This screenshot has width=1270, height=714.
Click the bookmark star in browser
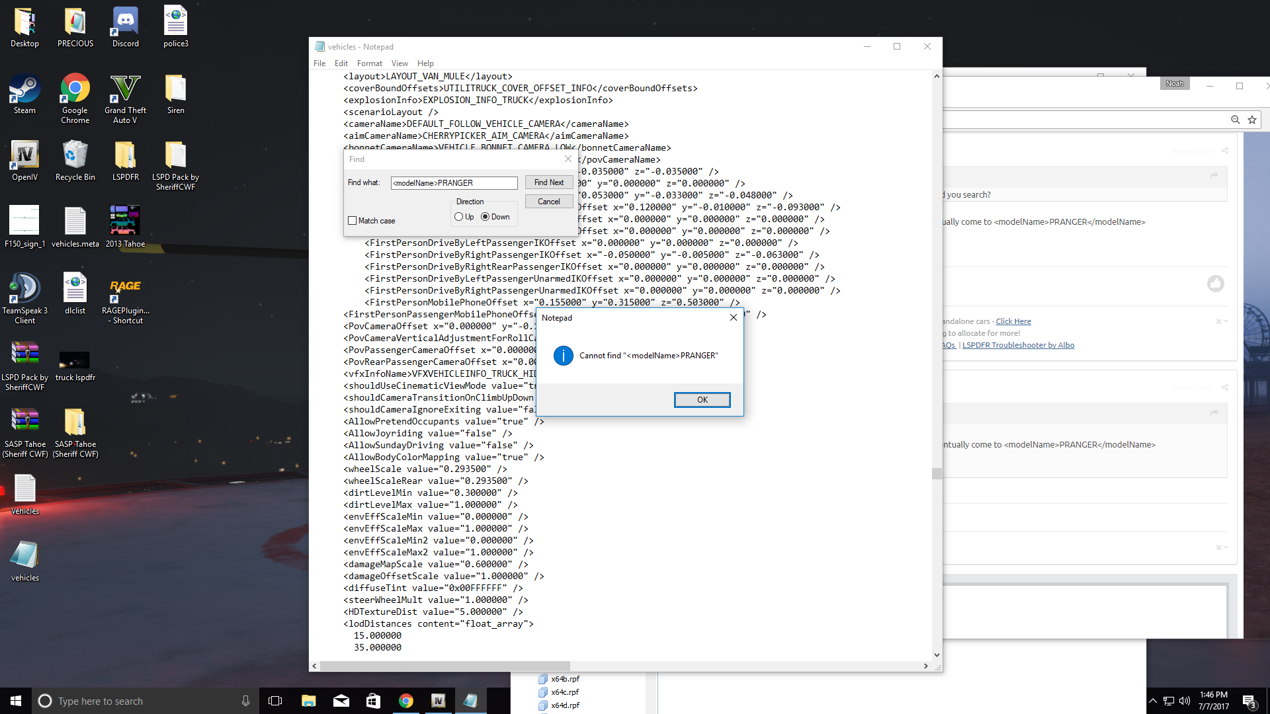(1251, 120)
